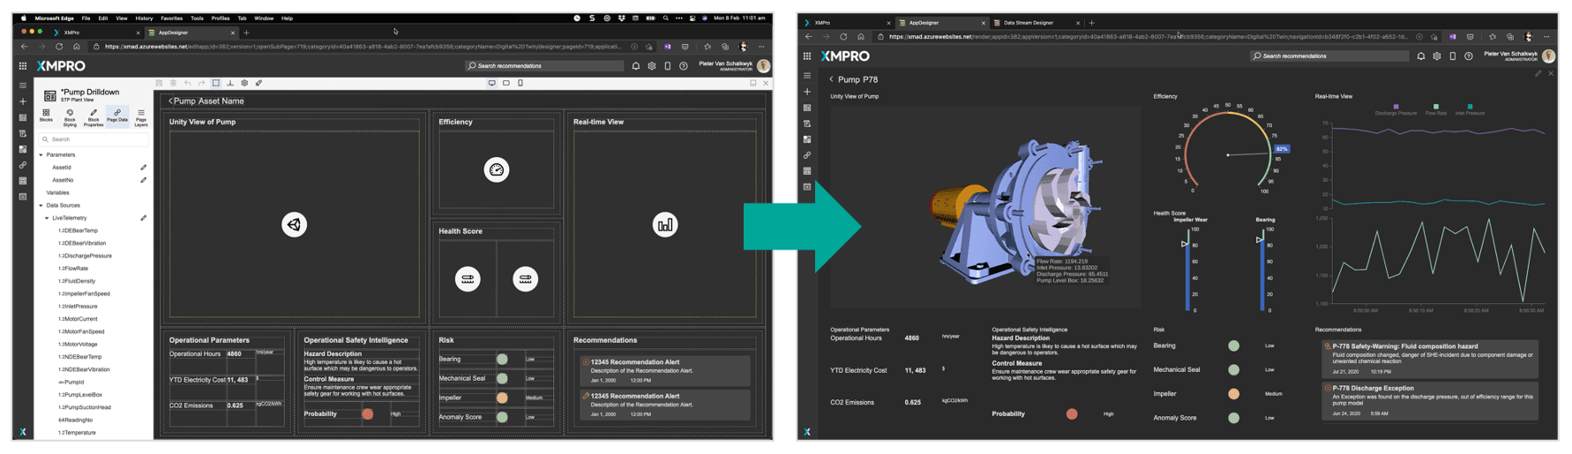This screenshot has height=454, width=1572.
Task: Click the Efficiency gauge placeholder icon
Action: (x=497, y=170)
